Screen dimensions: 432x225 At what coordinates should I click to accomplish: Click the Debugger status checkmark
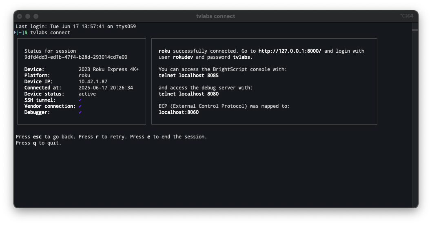pos(80,112)
